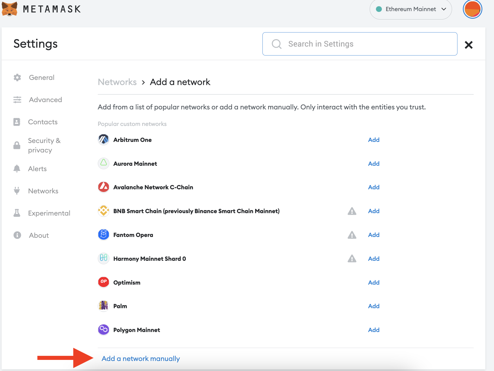
Task: Click the Polygon Mainnet logo icon
Action: tap(103, 330)
